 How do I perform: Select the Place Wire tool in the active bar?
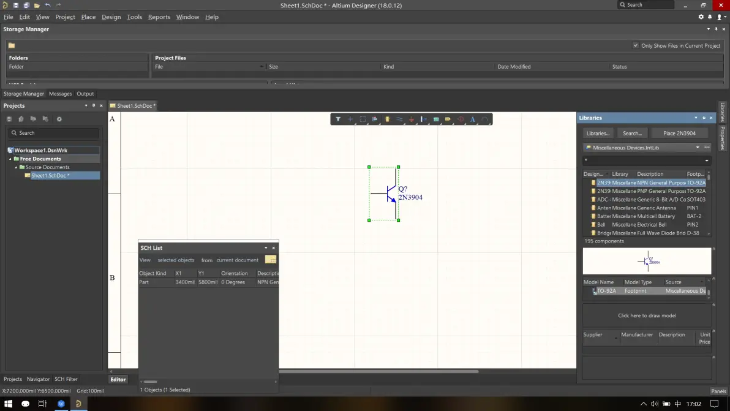coord(399,119)
